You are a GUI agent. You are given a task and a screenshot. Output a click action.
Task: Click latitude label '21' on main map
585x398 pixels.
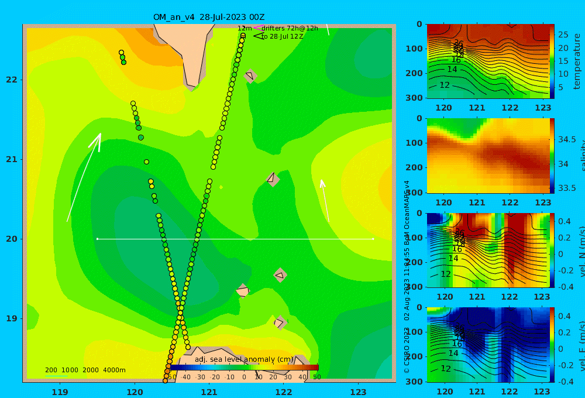click(11, 159)
